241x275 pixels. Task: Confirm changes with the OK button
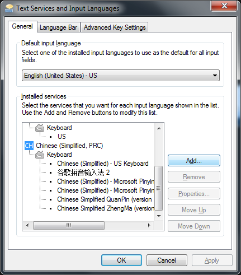tap(121, 260)
